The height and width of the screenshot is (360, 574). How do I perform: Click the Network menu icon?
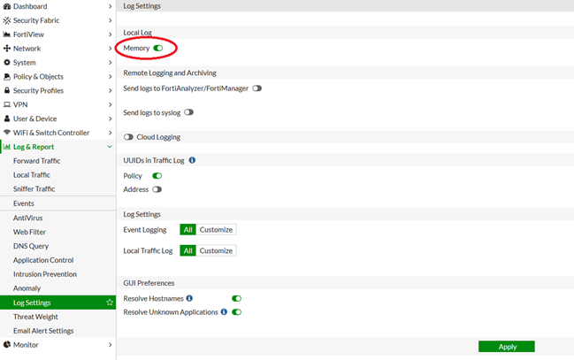(7, 49)
